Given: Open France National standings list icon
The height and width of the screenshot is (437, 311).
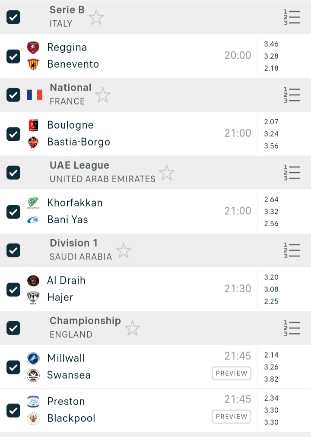Looking at the screenshot, I should (292, 95).
